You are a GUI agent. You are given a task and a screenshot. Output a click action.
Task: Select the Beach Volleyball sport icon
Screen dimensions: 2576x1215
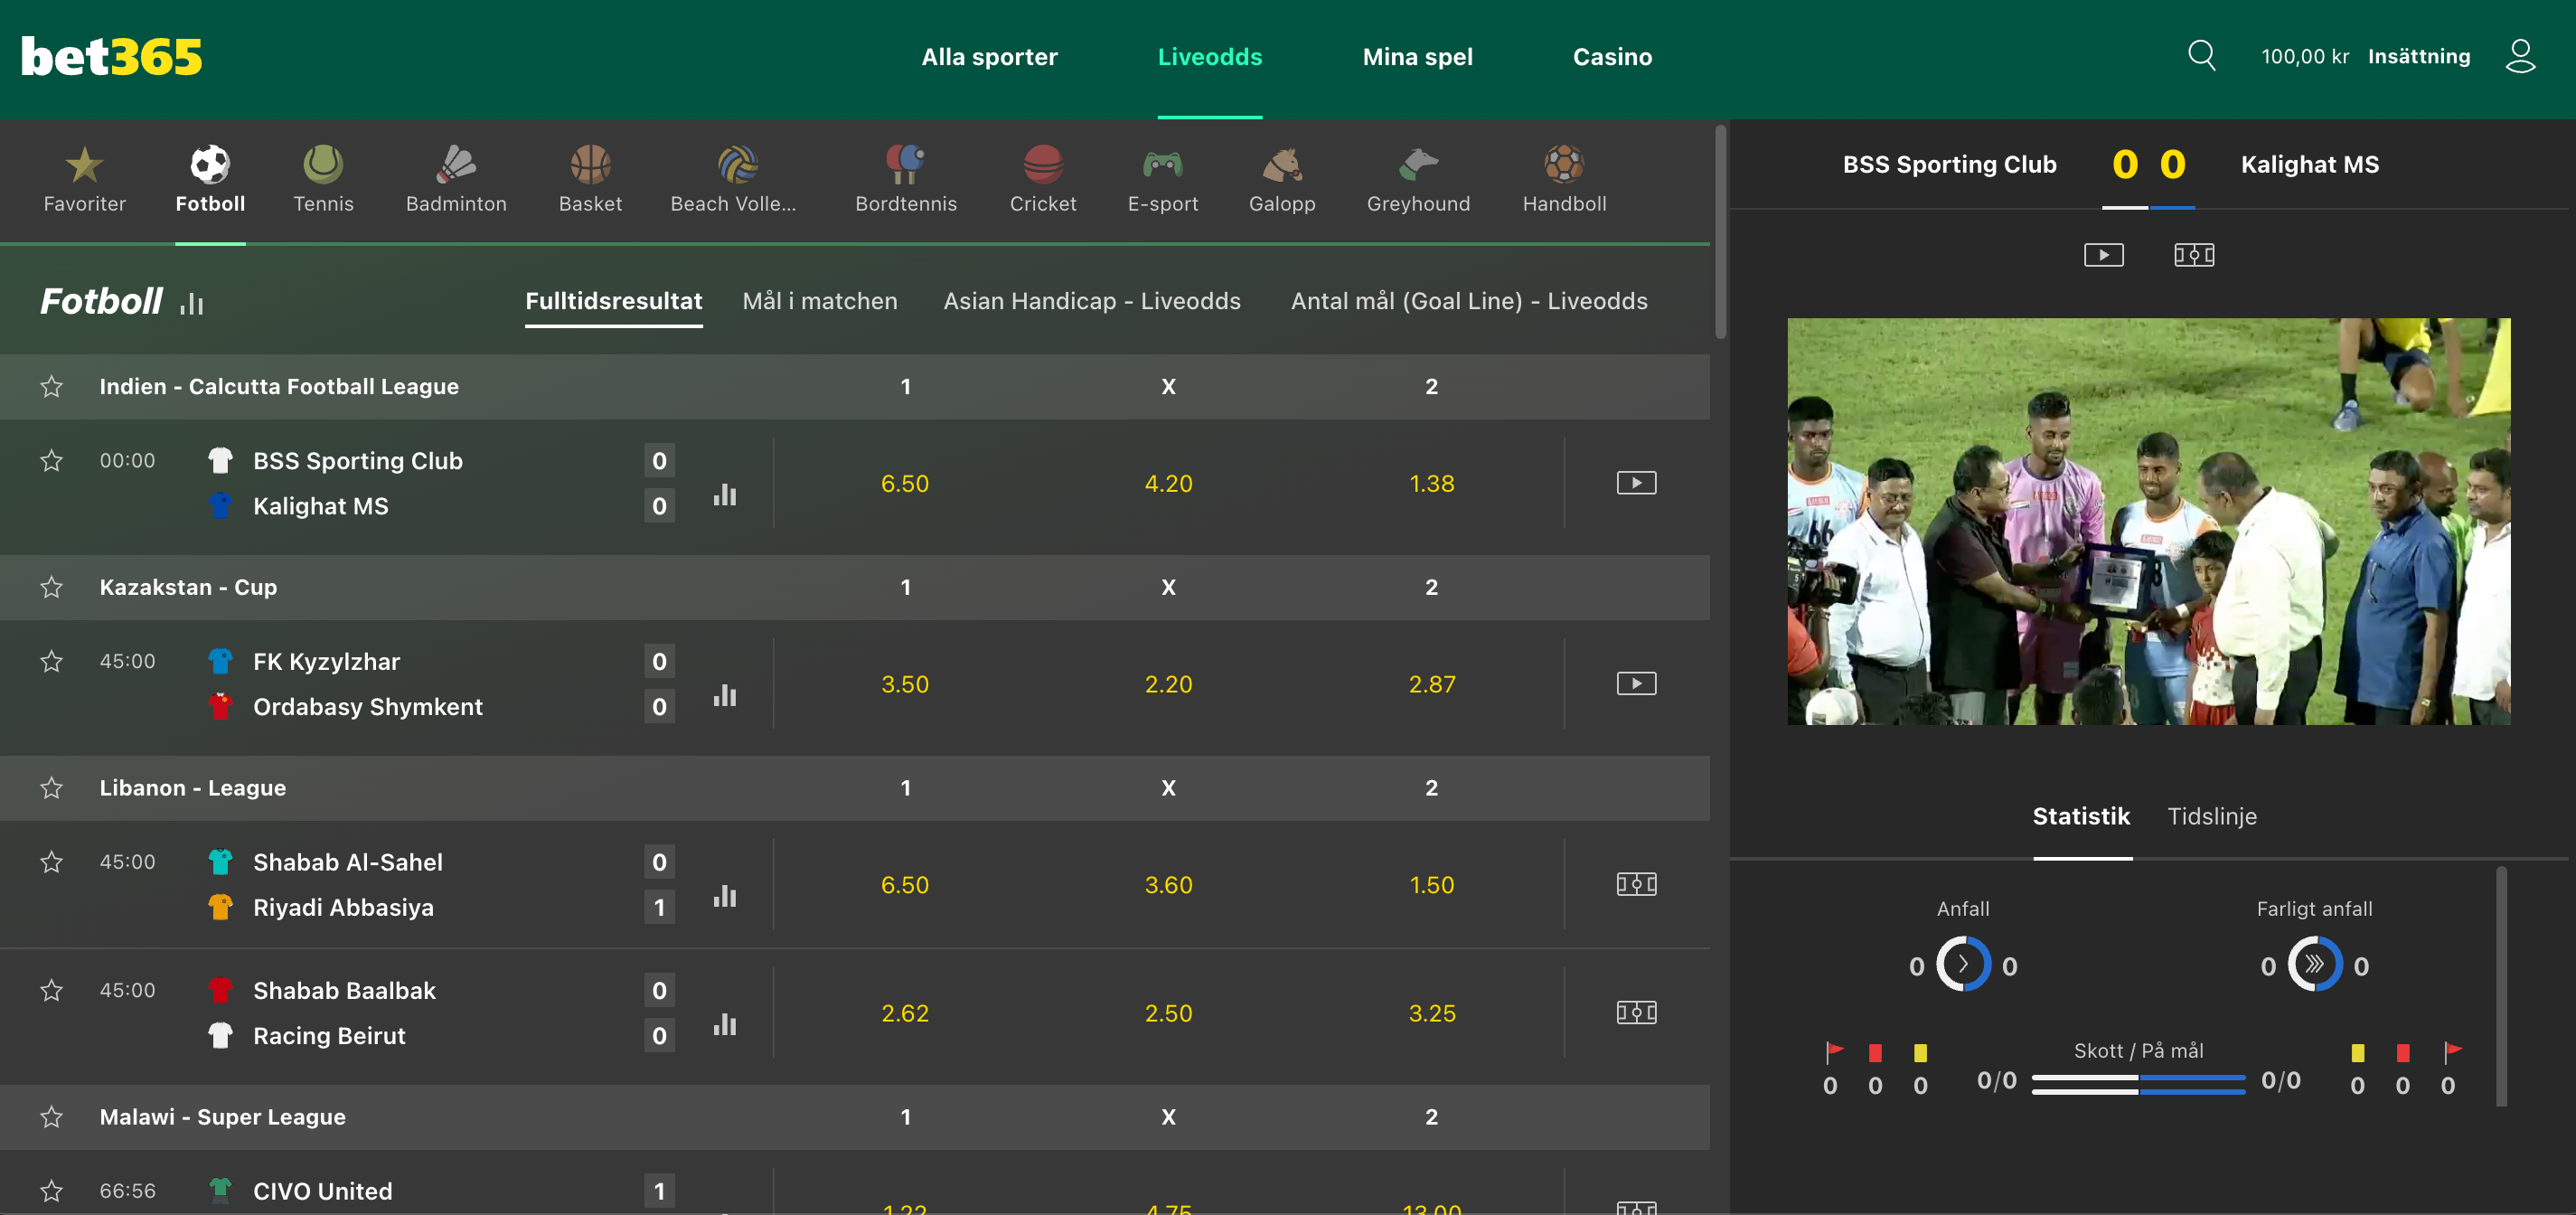point(734,181)
